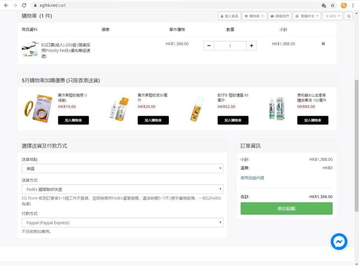Click the translate icon in address bar

[324, 5]
